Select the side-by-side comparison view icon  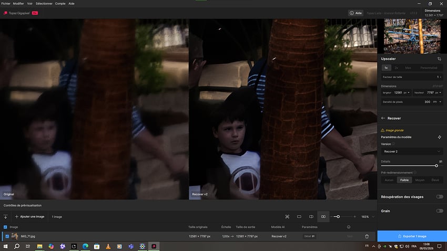tap(323, 216)
